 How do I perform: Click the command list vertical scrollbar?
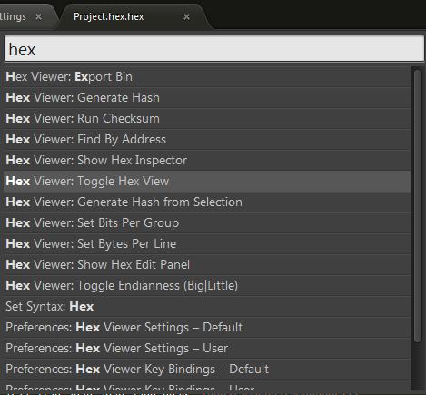418,206
